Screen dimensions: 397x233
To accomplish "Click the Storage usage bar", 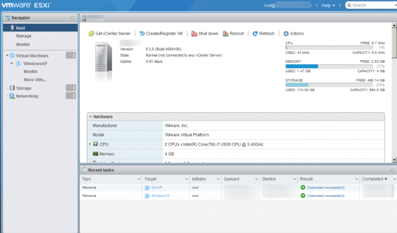I will pos(329,85).
